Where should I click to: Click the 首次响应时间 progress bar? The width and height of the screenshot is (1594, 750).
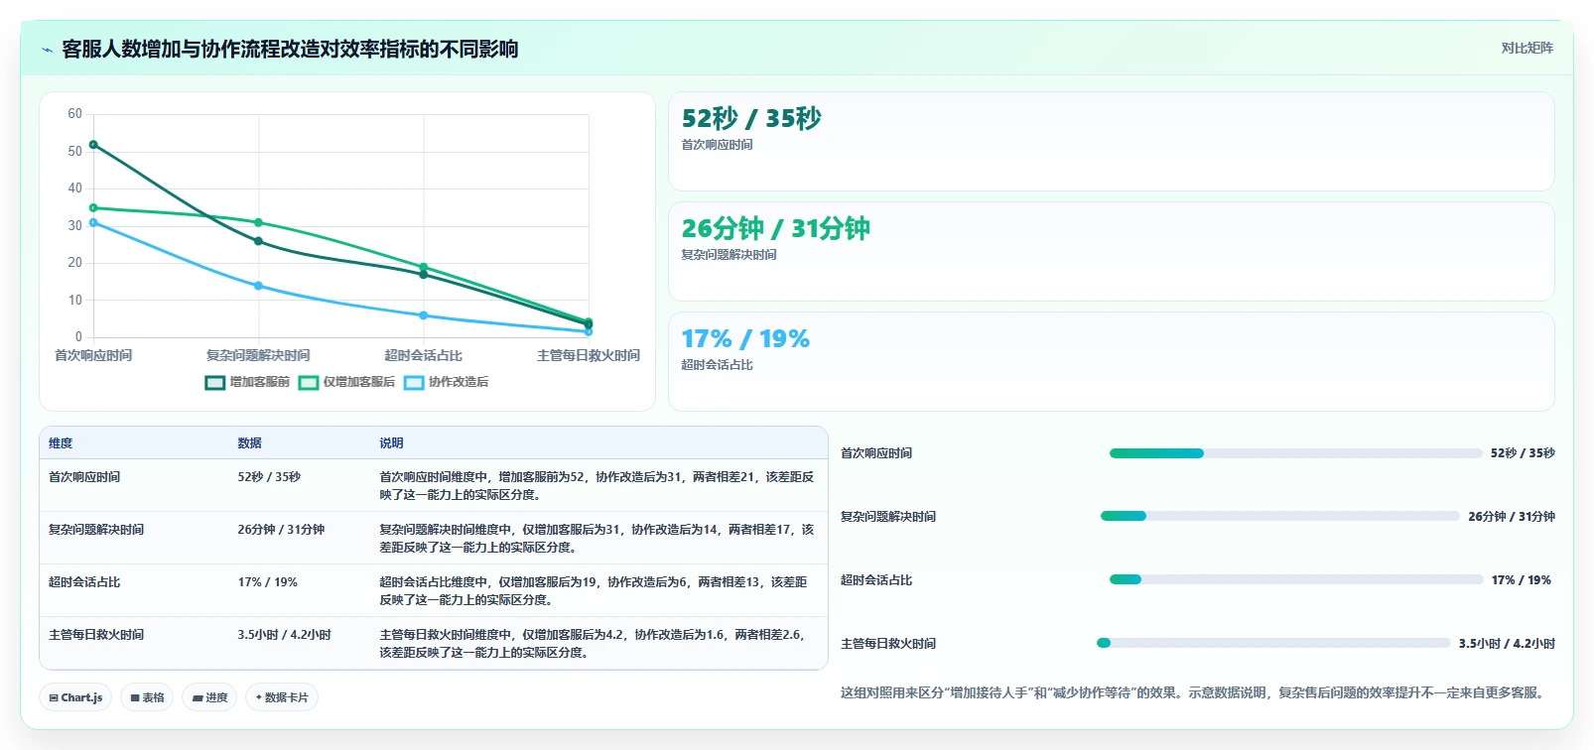pos(1295,453)
